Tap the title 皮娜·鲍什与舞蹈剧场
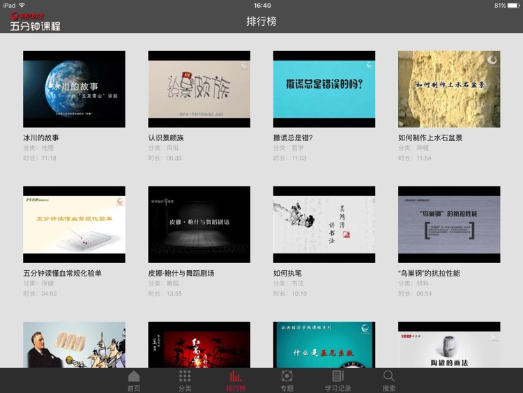The image size is (523, 393). 181,273
